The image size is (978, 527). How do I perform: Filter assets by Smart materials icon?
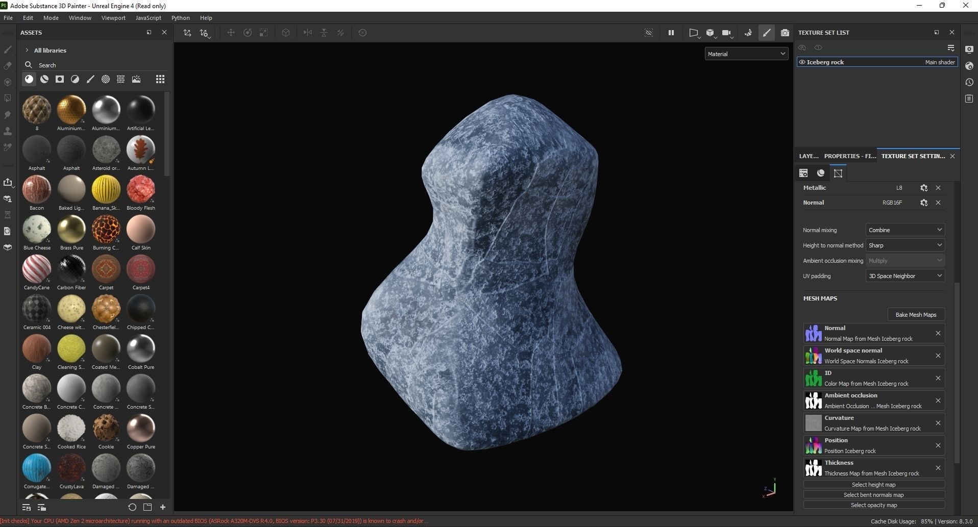tap(44, 79)
